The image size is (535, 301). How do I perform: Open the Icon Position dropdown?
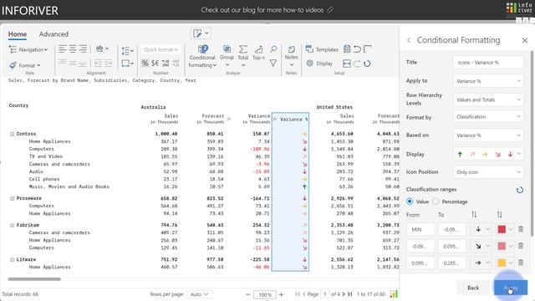click(x=488, y=172)
